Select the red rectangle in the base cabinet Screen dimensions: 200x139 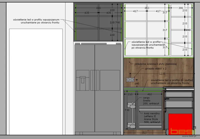tap(180, 124)
